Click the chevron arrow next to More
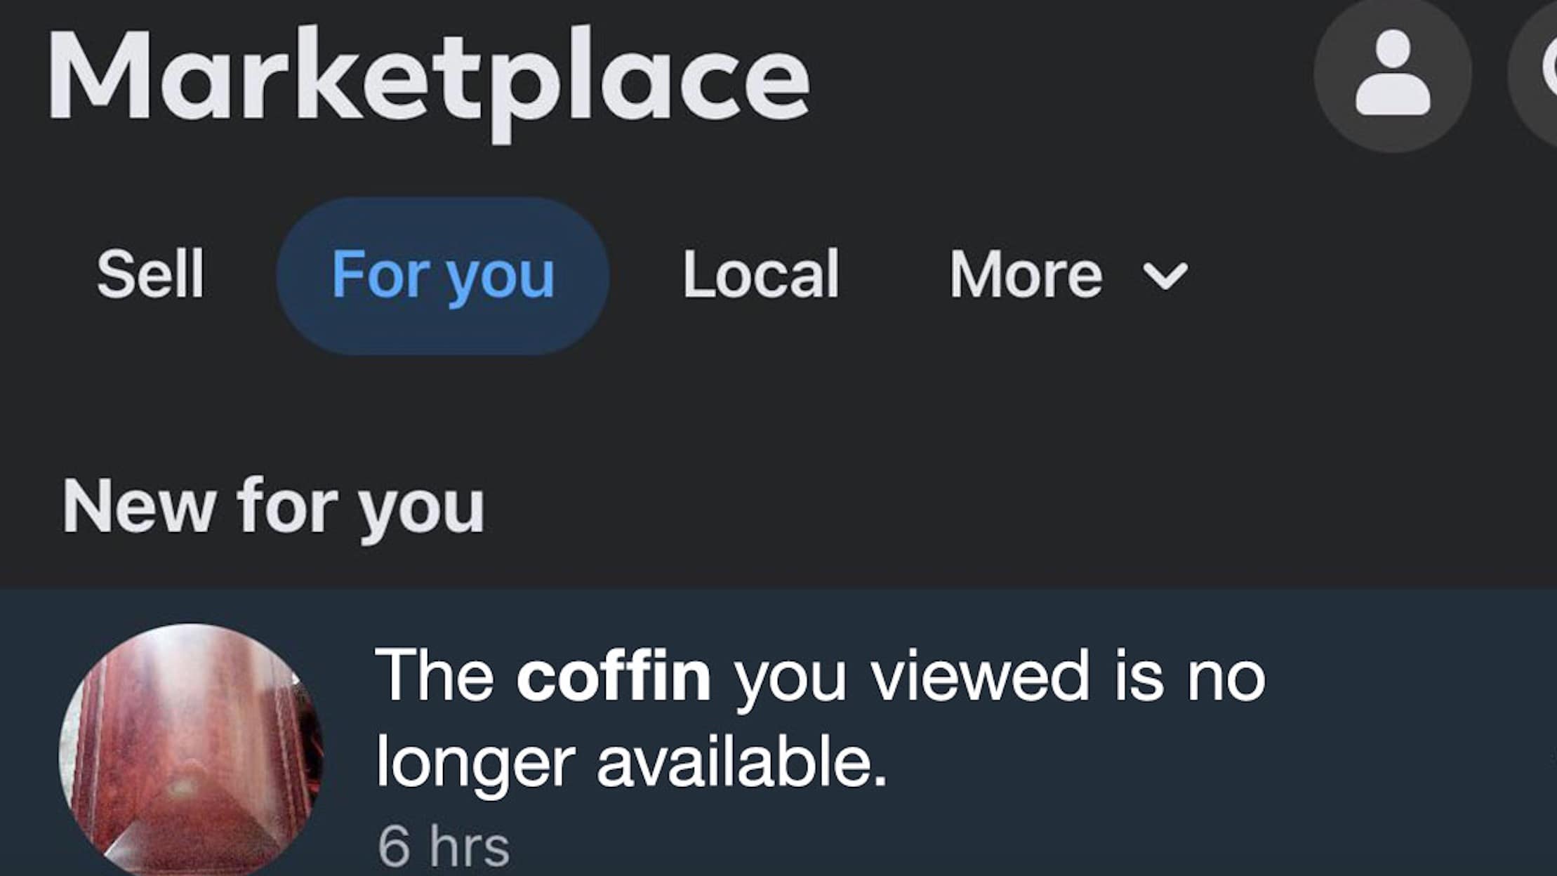Image resolution: width=1557 pixels, height=876 pixels. tap(1165, 276)
